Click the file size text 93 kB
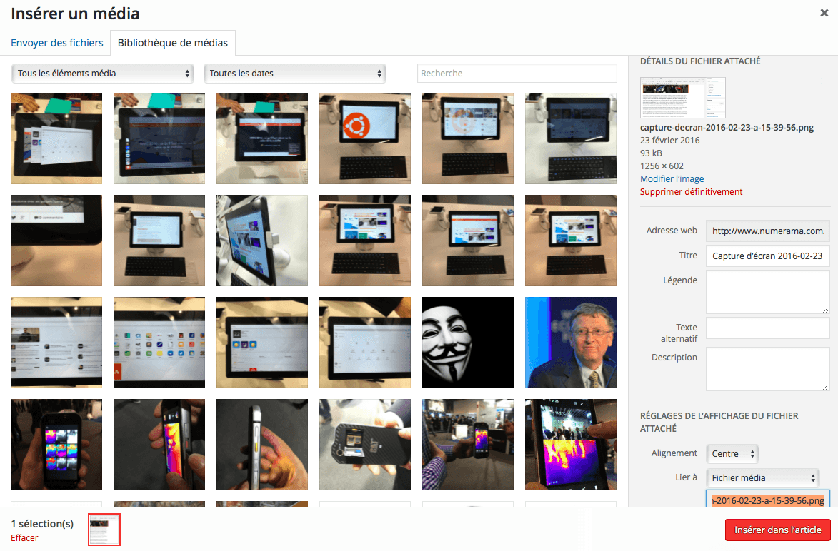This screenshot has height=551, width=838. 651,153
